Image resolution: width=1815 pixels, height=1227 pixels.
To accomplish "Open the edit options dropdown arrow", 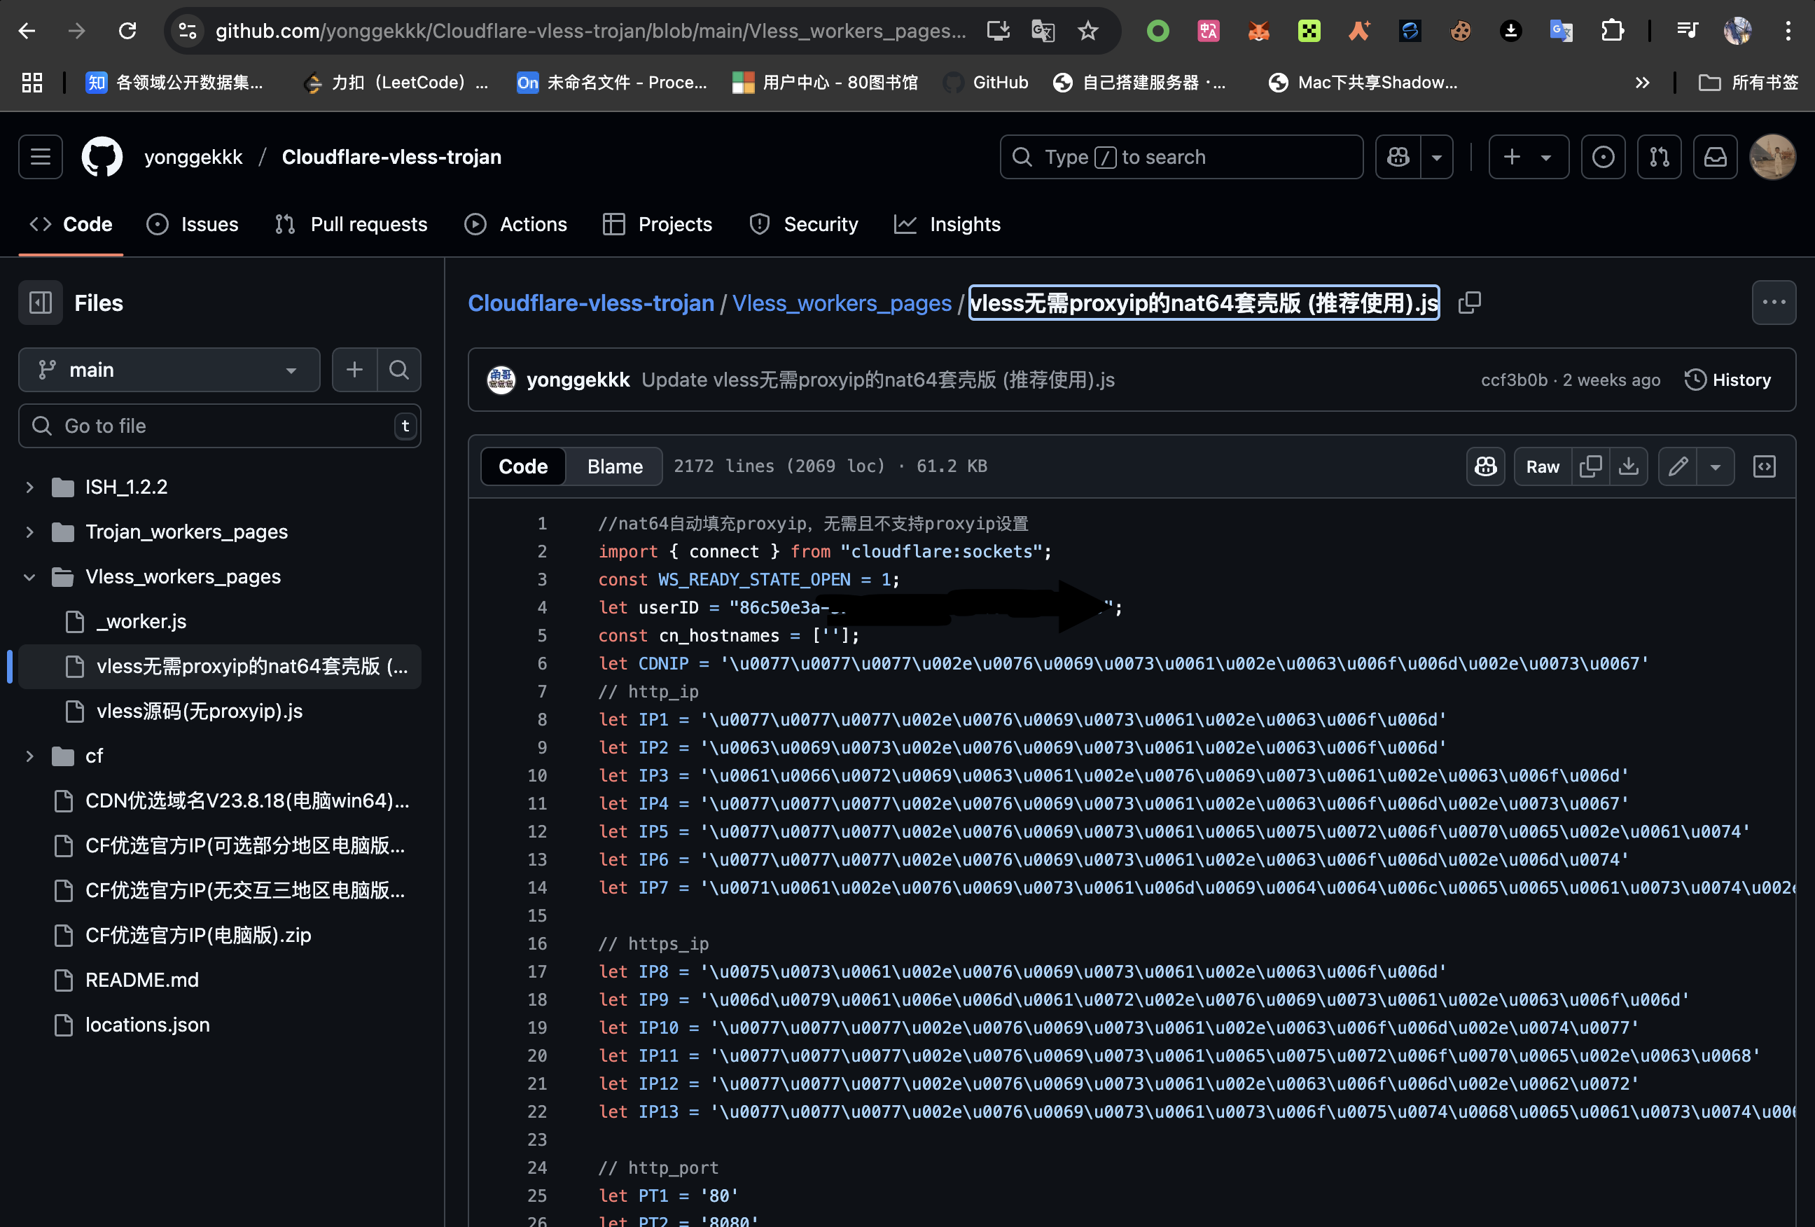I will [x=1716, y=466].
